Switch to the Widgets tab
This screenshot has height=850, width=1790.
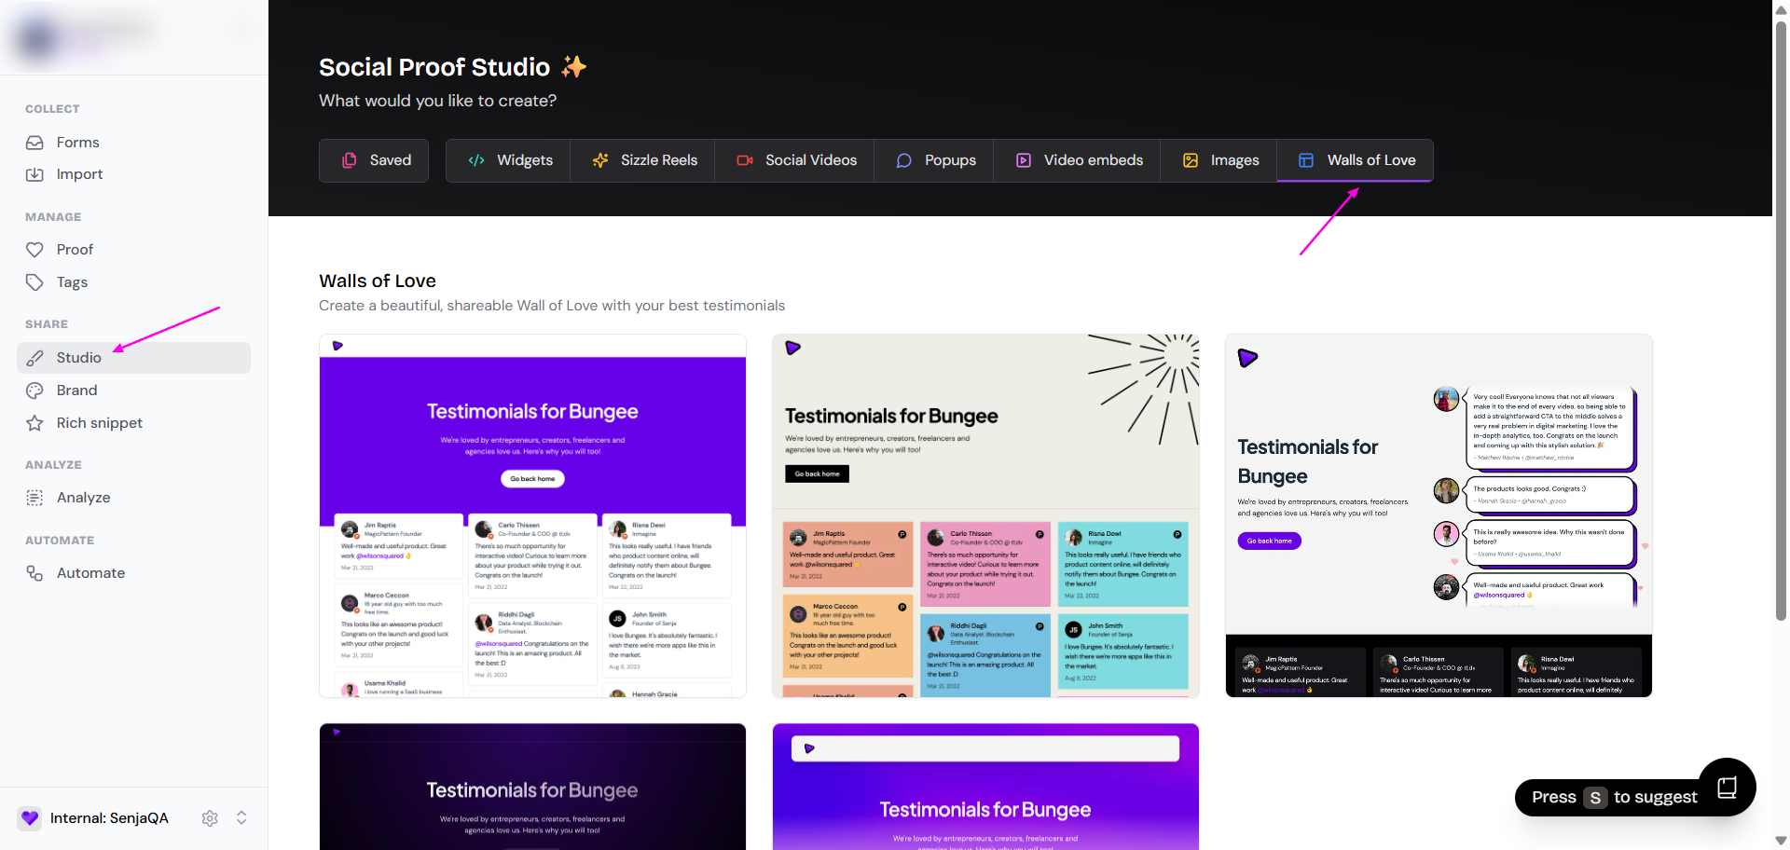(x=509, y=160)
